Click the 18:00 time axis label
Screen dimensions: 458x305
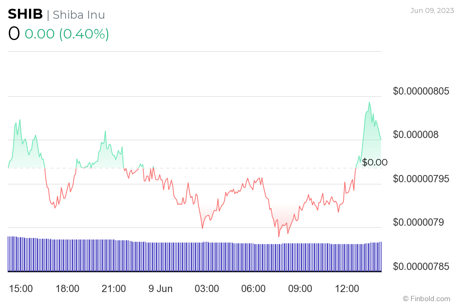68,289
